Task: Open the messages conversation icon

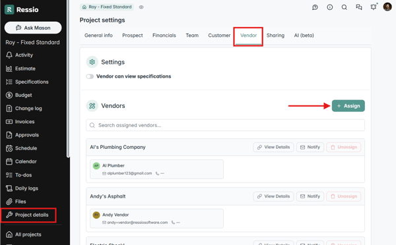Action: pos(359,7)
